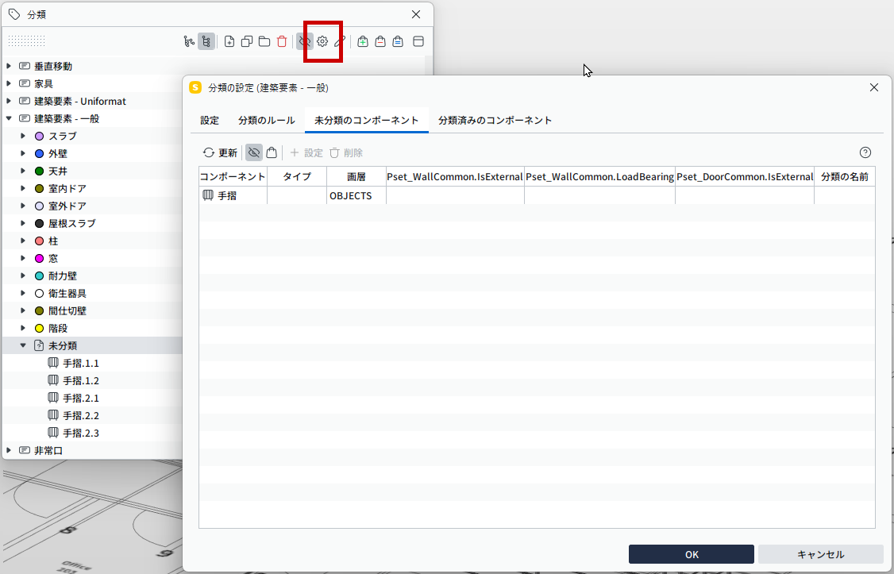Image resolution: width=894 pixels, height=574 pixels.
Task: Open the 分類済みのコンポーネント tab
Action: point(495,120)
